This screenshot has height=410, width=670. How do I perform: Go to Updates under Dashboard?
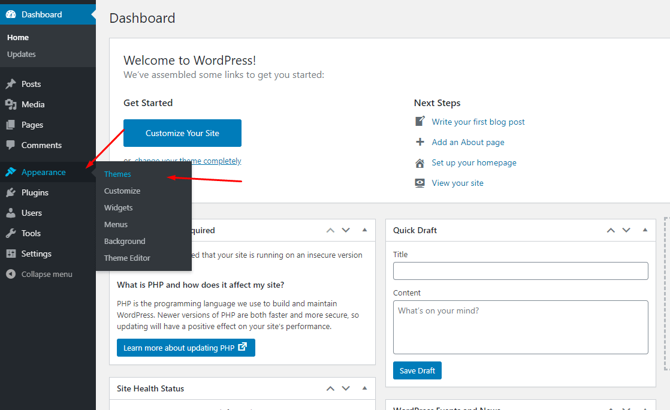pos(22,55)
